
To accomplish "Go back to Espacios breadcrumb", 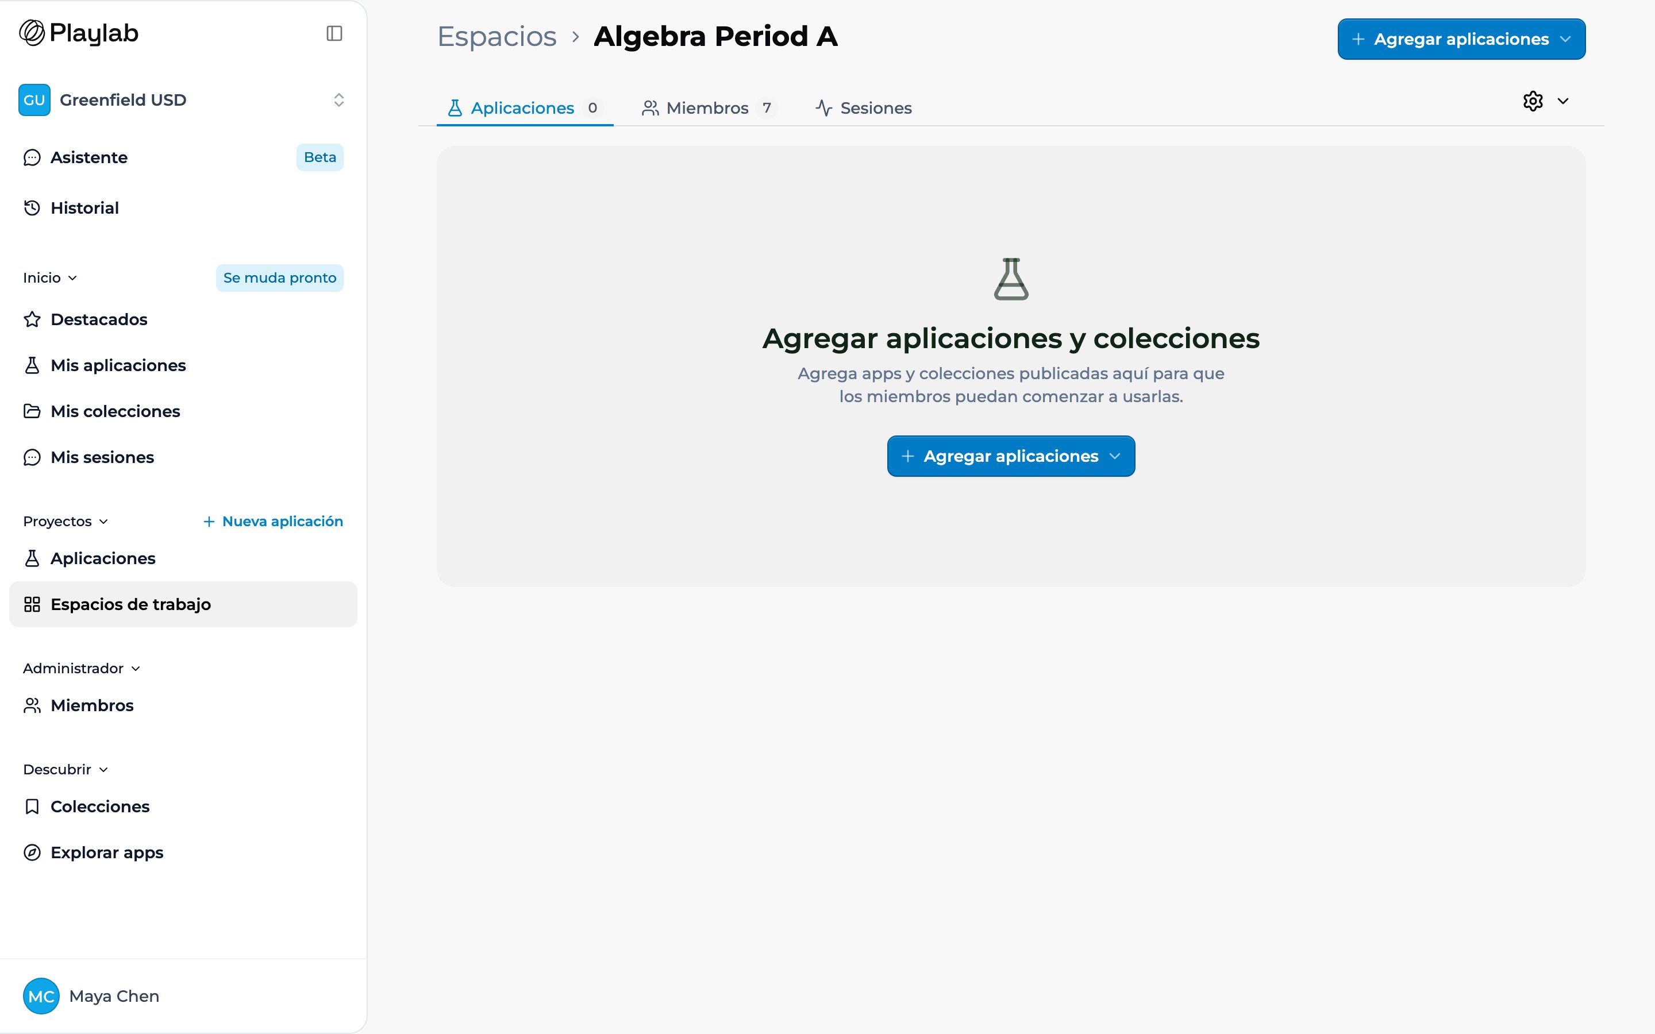I will tap(497, 36).
